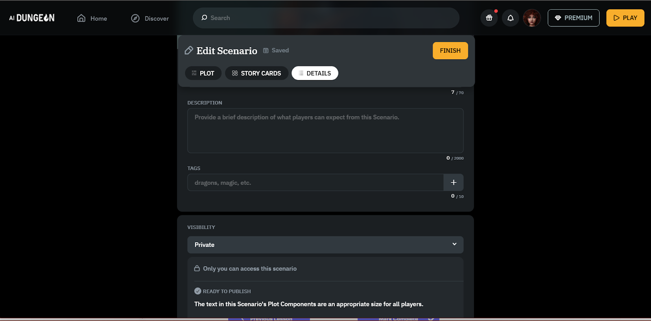Click the Tags input field
Viewport: 651px width, 321px height.
315,182
